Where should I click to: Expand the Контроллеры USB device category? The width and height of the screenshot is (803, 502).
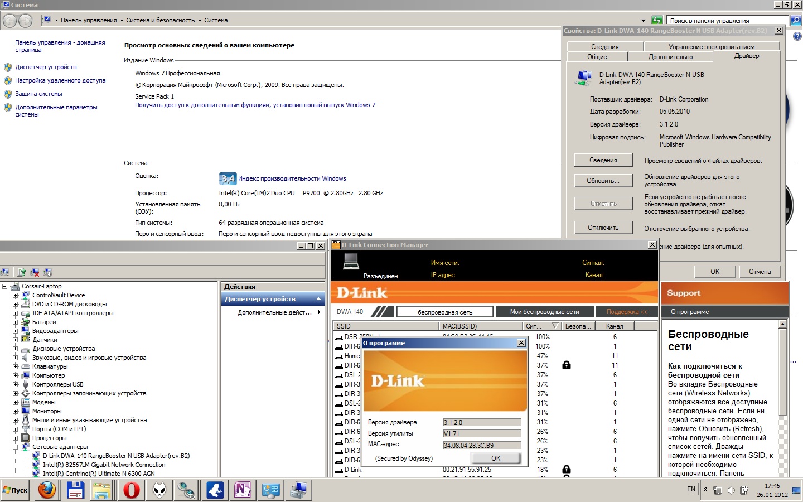click(x=16, y=384)
